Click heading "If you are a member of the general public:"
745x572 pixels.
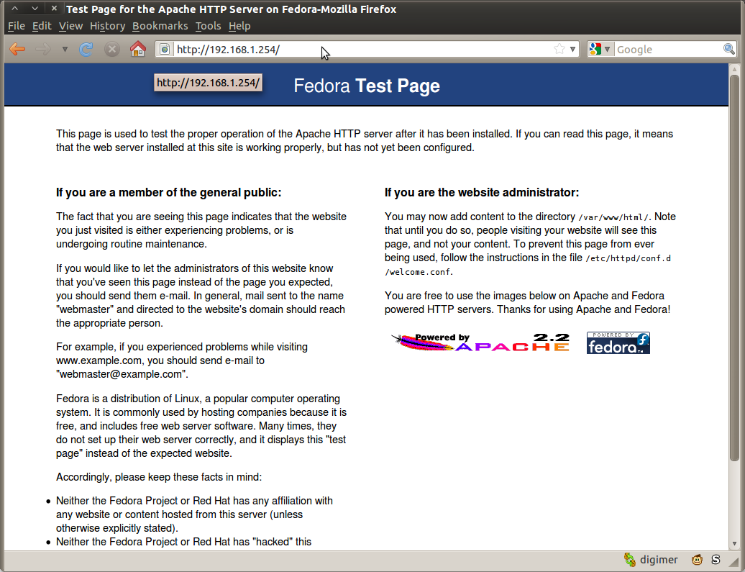click(x=169, y=193)
